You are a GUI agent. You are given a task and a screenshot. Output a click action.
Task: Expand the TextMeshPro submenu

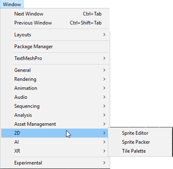[x=55, y=58]
